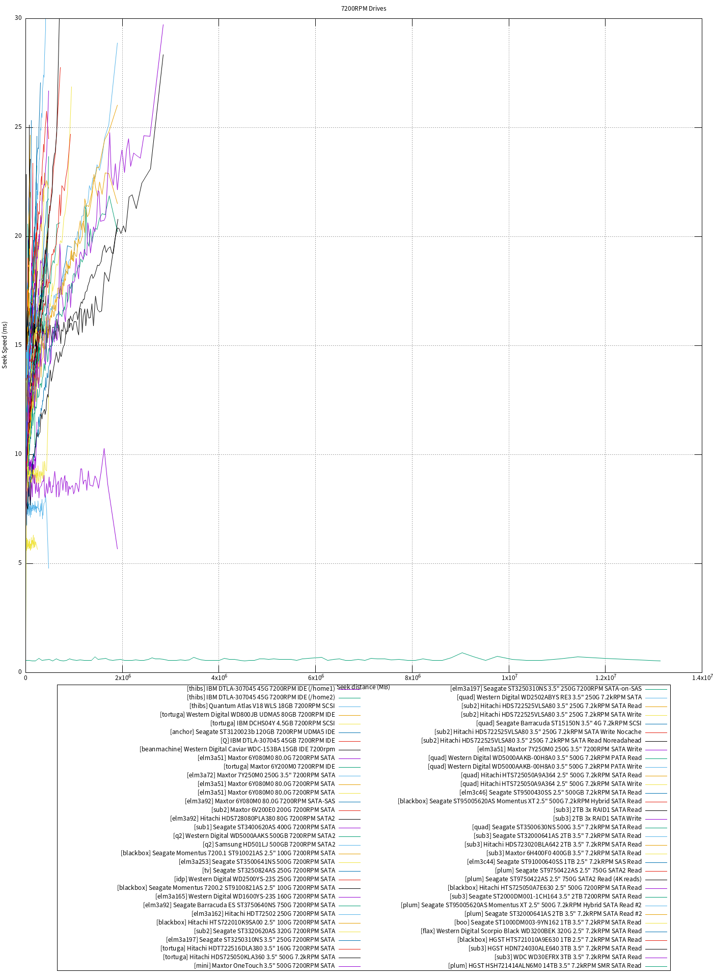Viewport: 713px width, 978px height.
Task: Select the '[quad] Seagate Barracuda ST15150N' legend entry
Action: tap(559, 723)
